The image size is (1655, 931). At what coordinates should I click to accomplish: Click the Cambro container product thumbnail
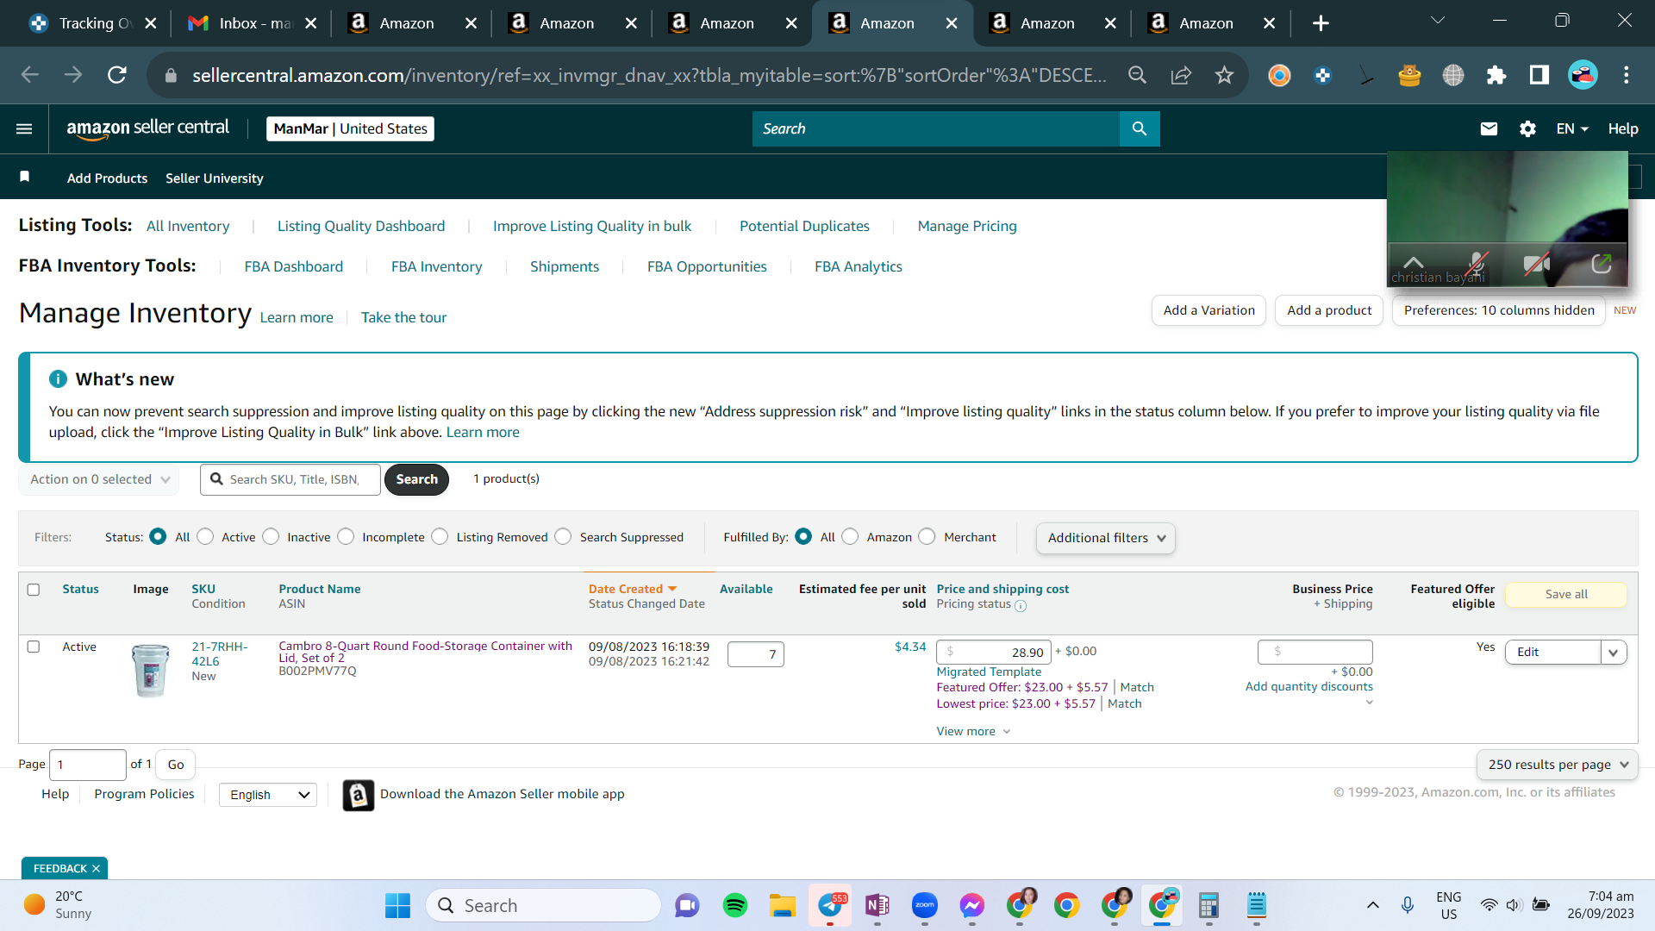coord(151,671)
